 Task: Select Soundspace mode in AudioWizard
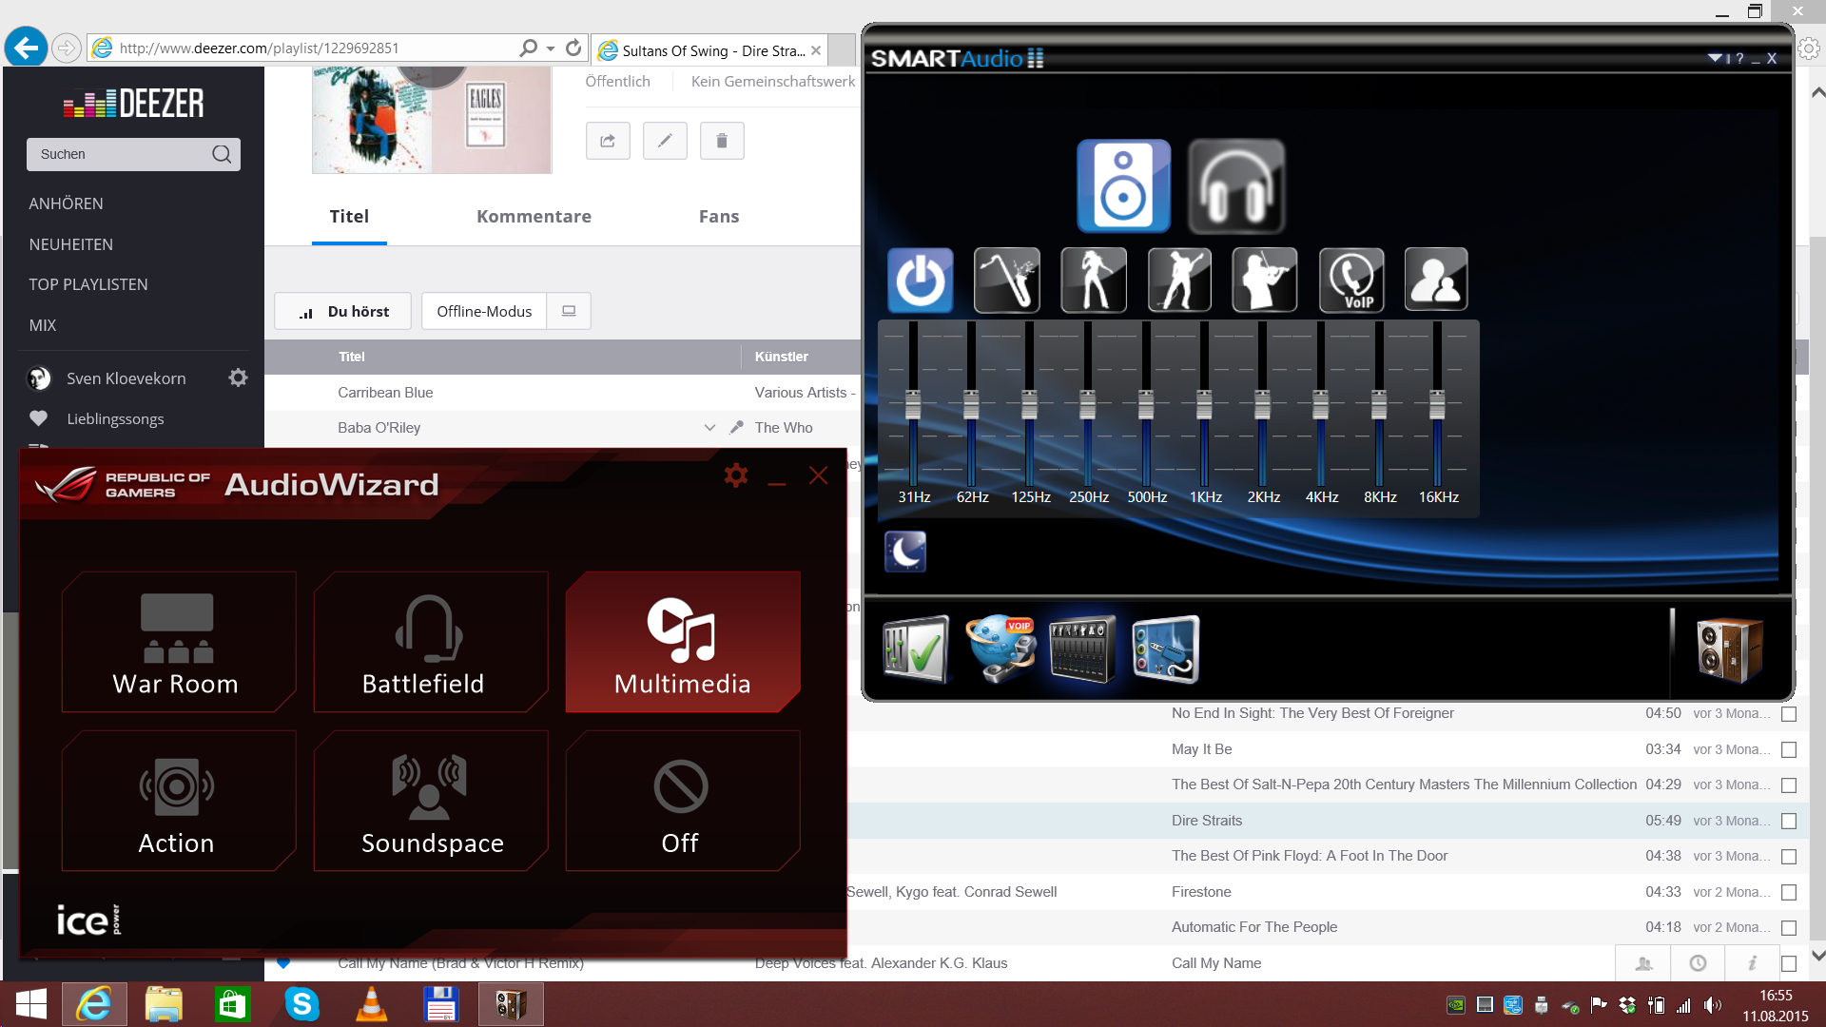coord(430,802)
